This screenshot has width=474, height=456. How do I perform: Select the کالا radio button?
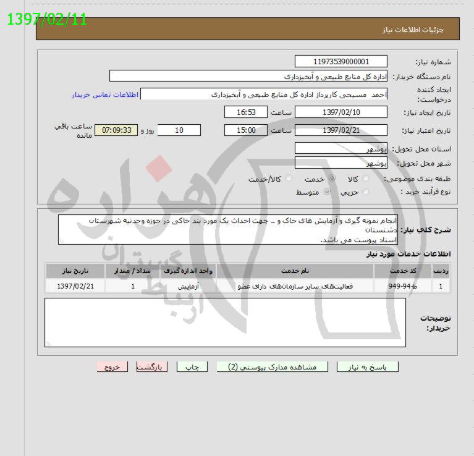click(365, 179)
